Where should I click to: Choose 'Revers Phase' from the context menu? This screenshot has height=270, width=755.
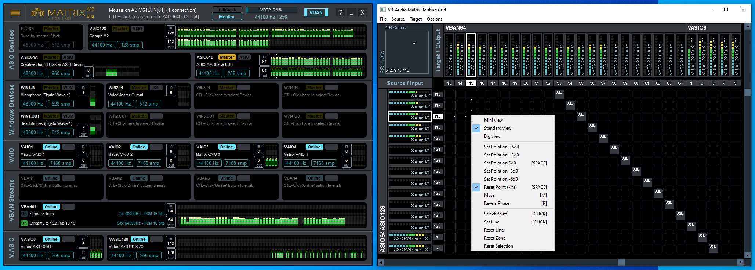513,203
